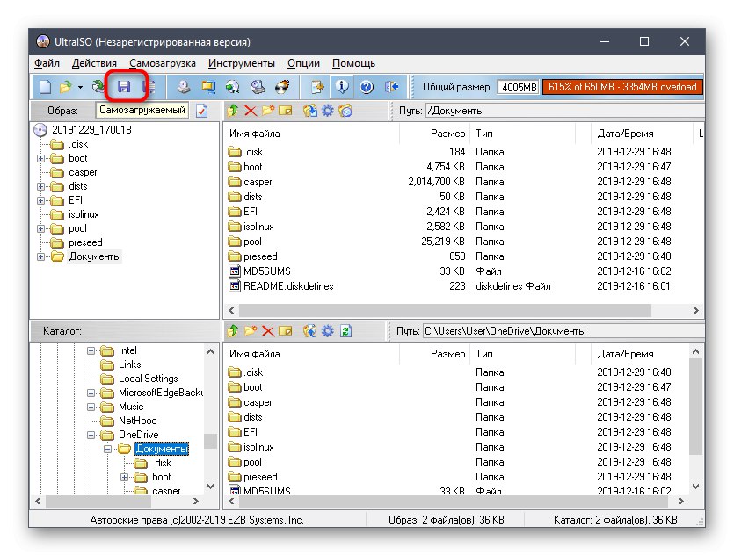Open the Самозагрузка menu
Screen dimensions: 734x556
click(163, 63)
